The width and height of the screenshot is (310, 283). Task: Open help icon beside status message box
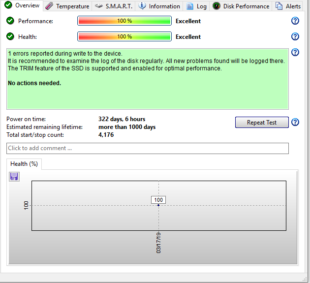[295, 52]
